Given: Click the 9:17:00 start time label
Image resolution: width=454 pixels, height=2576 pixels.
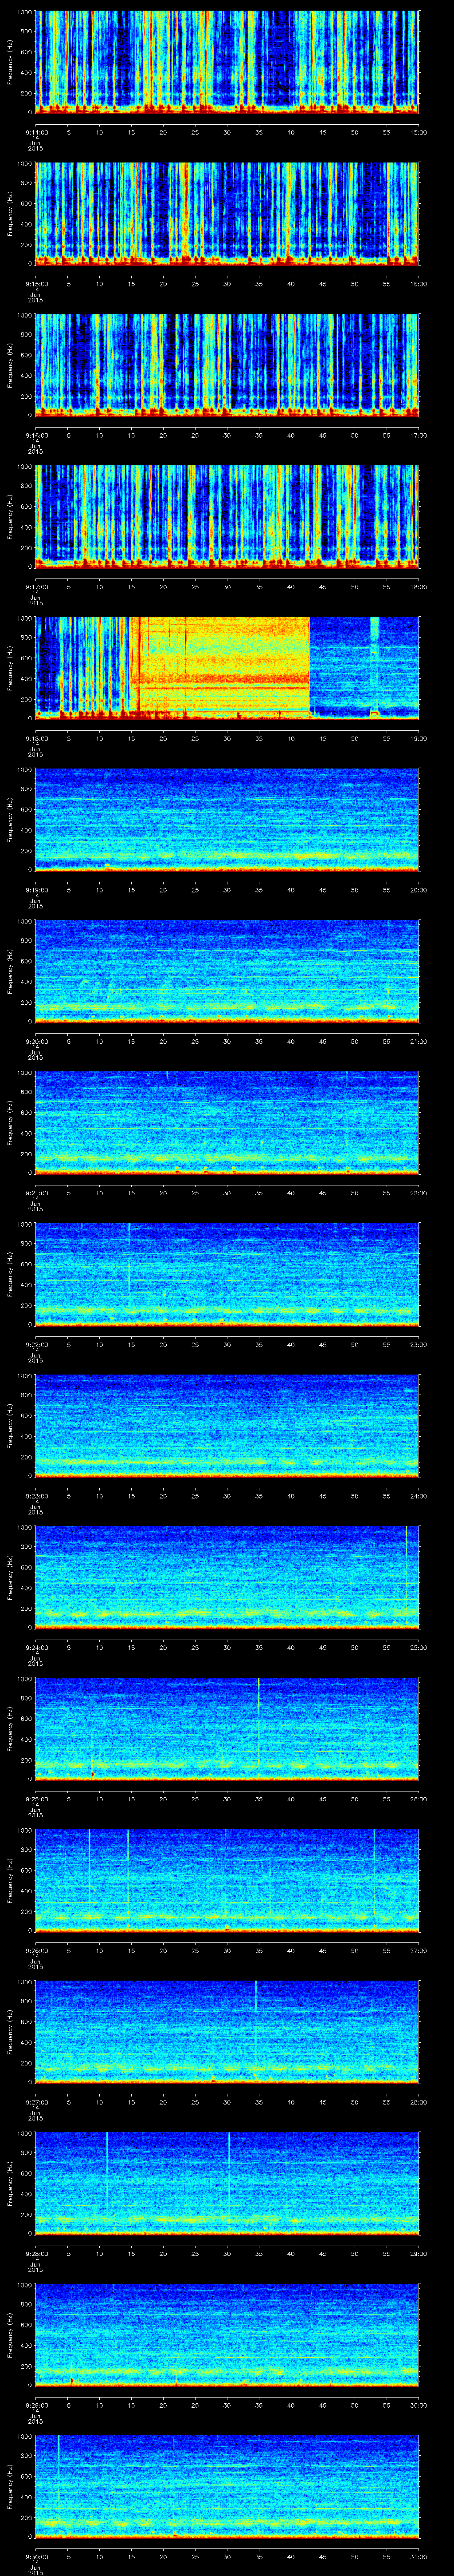Looking at the screenshot, I should pos(36,587).
